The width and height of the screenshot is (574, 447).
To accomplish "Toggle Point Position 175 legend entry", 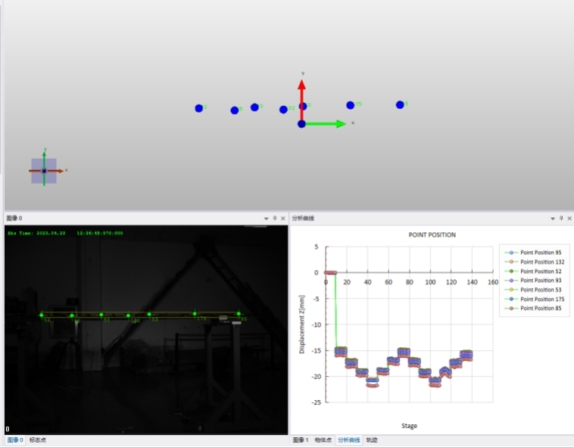I will (x=541, y=299).
